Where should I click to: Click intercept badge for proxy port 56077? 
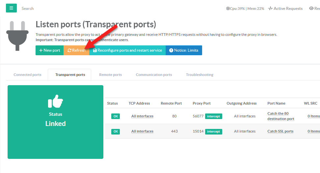pos(214,116)
